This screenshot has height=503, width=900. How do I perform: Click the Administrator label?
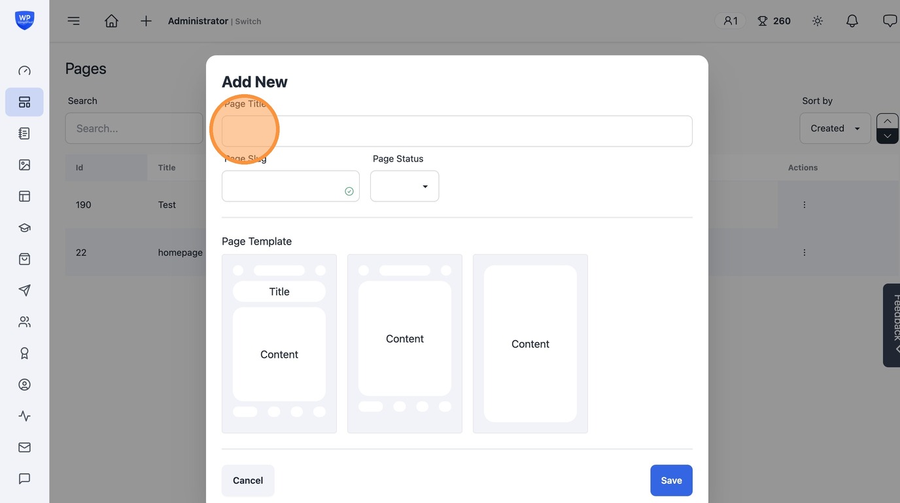pos(198,21)
